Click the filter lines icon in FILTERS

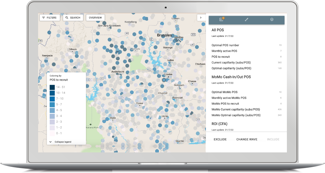coord(43,18)
